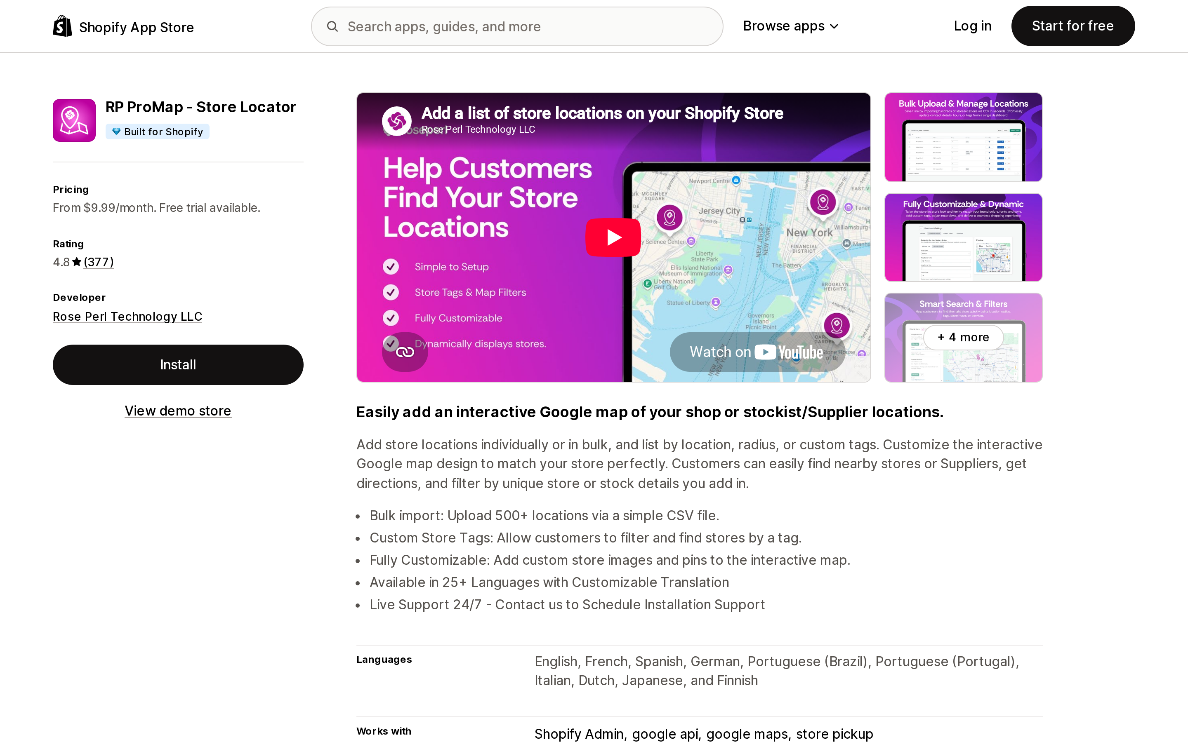Click the Shopify bag logo icon

pos(62,26)
